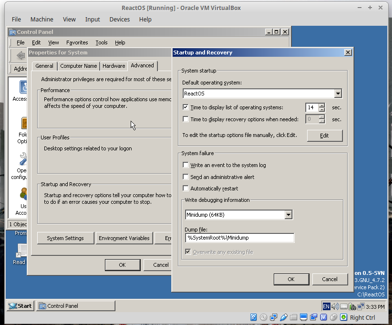Screen dimensions: 392x325
Task: Click the keyboard tray icon in ReactOS taskbar
Action: tap(344, 306)
